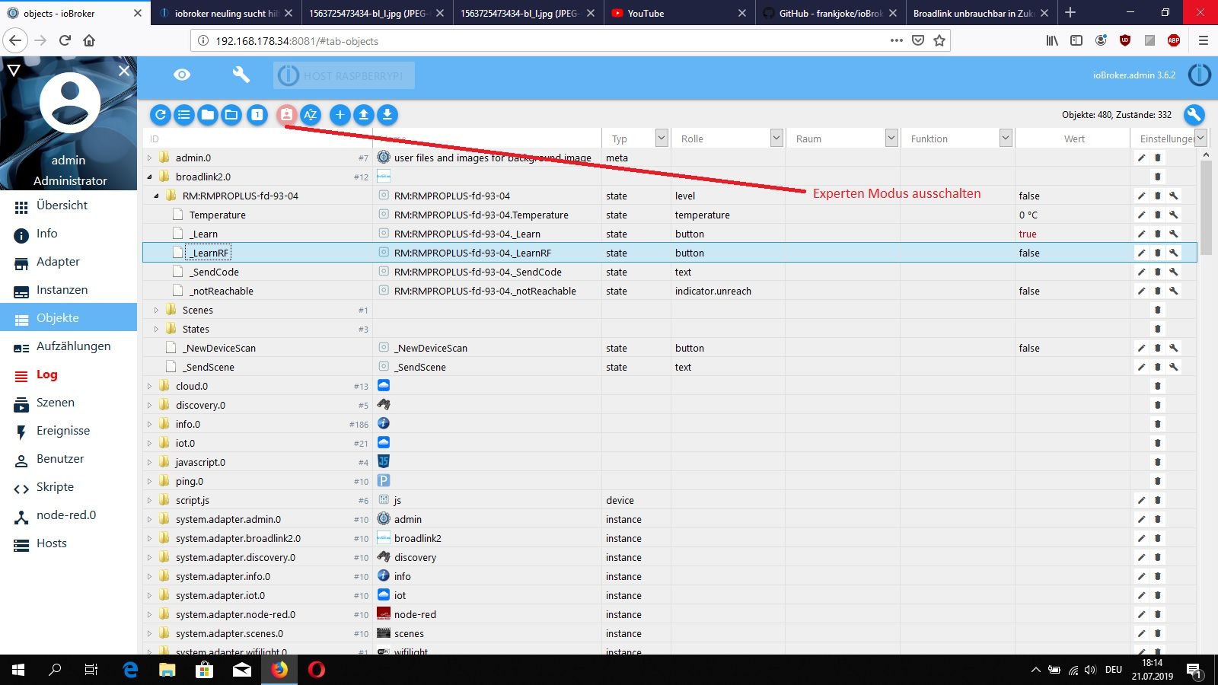This screenshot has height=685, width=1218.
Task: Open node-red.0 in sidebar
Action: click(x=69, y=515)
